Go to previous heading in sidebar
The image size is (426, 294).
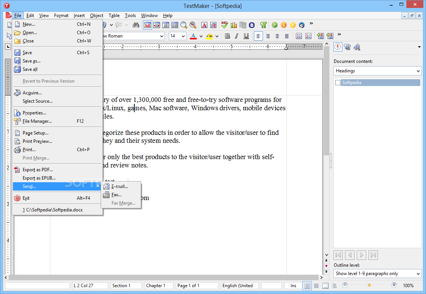pos(350,255)
